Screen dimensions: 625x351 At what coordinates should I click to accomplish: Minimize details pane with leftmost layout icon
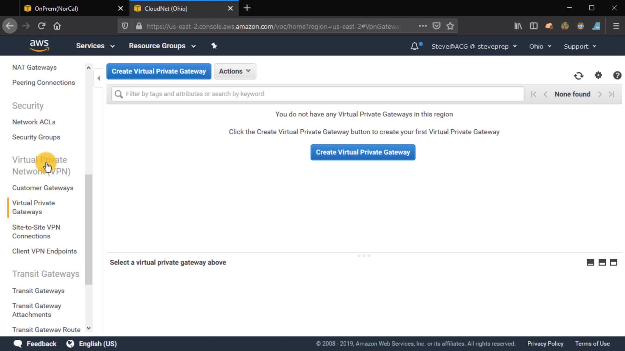[590, 262]
